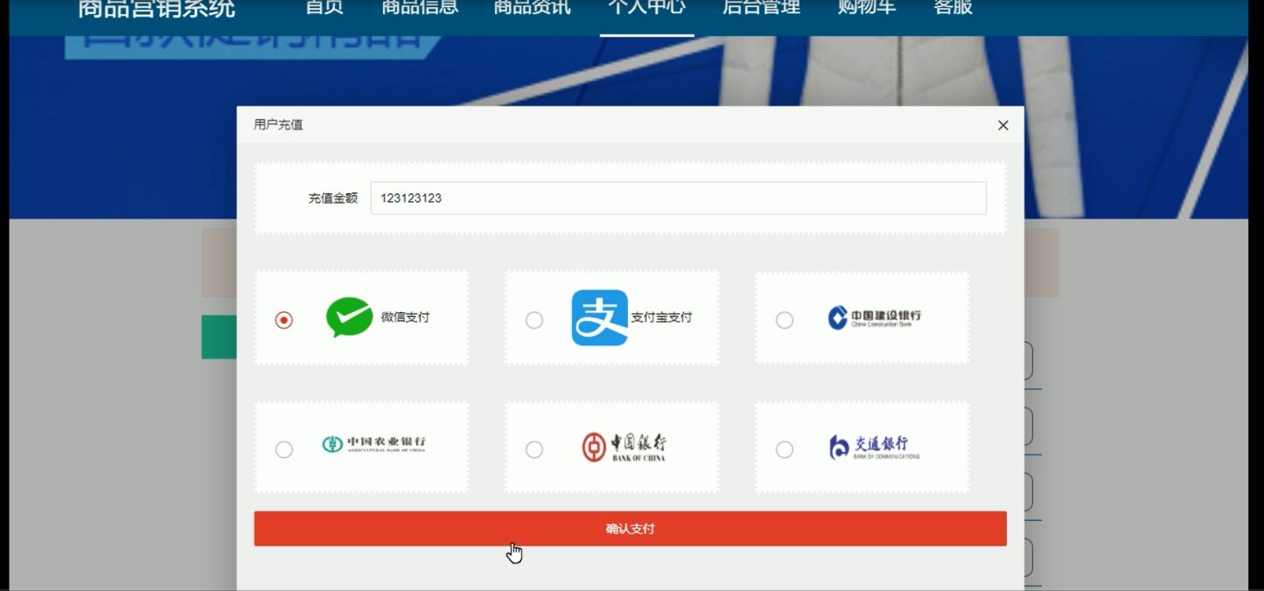Choose the China Construction Bank radio option
The image size is (1264, 591).
coord(785,320)
